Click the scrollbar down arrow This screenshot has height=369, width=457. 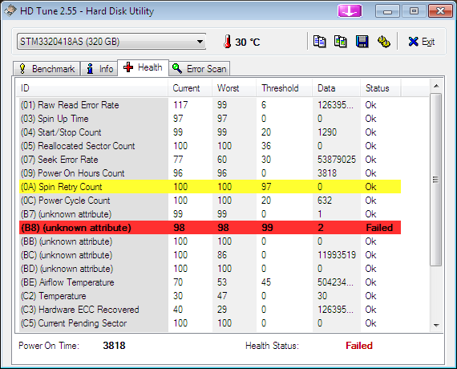tap(436, 325)
